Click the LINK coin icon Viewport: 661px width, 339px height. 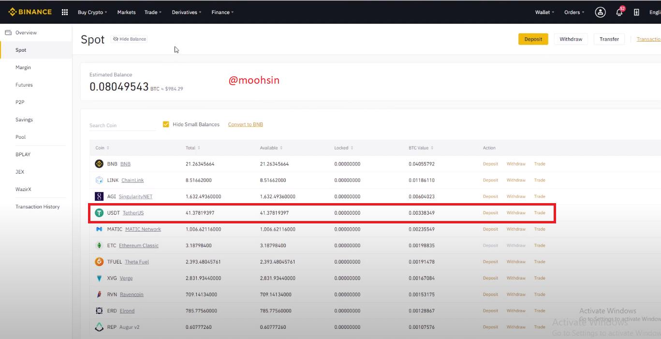[99, 180]
